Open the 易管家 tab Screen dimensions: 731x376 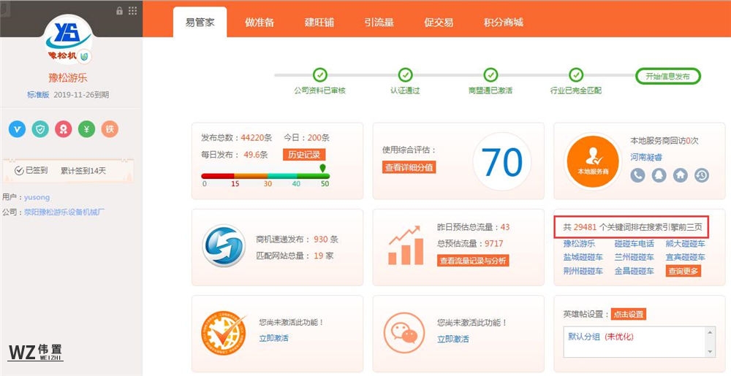(x=200, y=23)
